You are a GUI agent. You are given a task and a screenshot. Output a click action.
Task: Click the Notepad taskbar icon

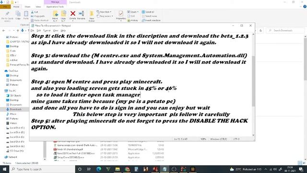[165, 169]
